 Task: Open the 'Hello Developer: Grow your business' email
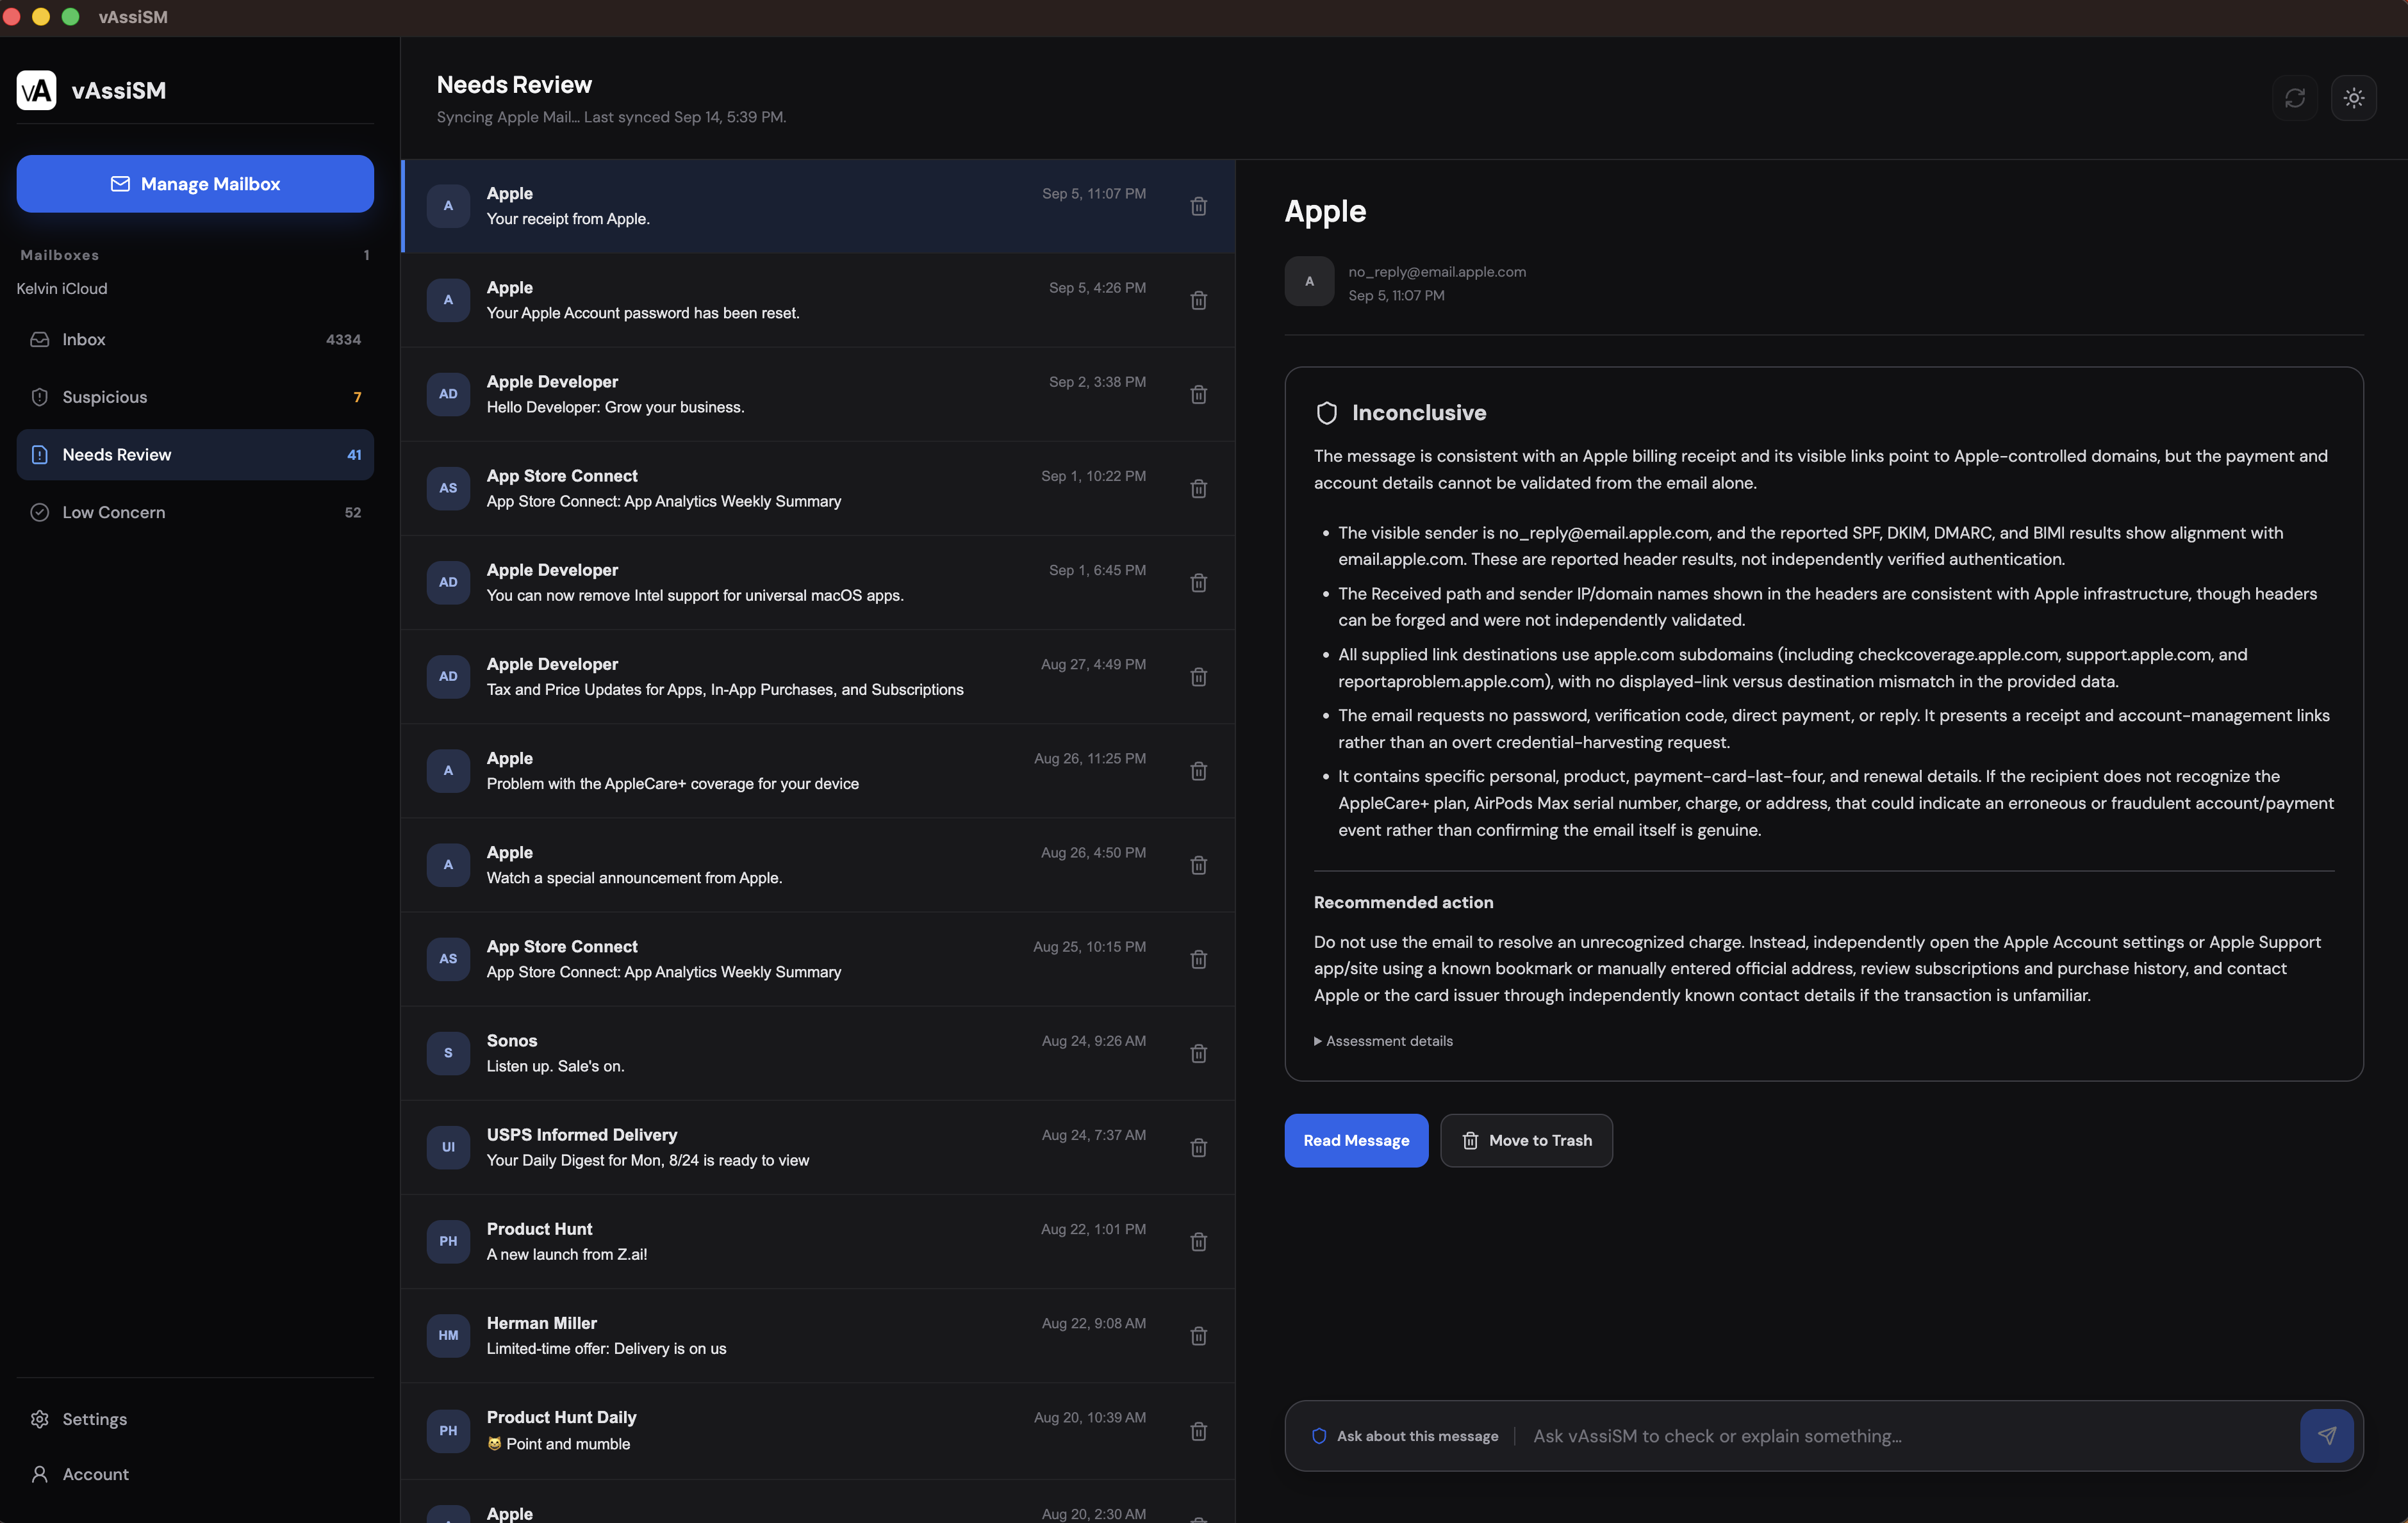tap(818, 394)
